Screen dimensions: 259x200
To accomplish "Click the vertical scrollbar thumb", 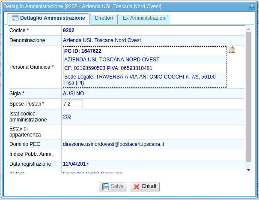I will (x=248, y=97).
